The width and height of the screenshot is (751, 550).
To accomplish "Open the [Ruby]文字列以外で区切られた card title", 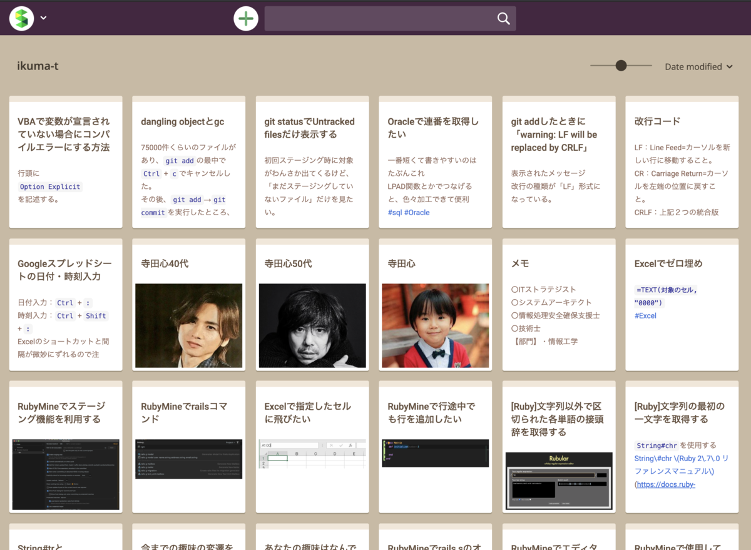I will point(557,419).
